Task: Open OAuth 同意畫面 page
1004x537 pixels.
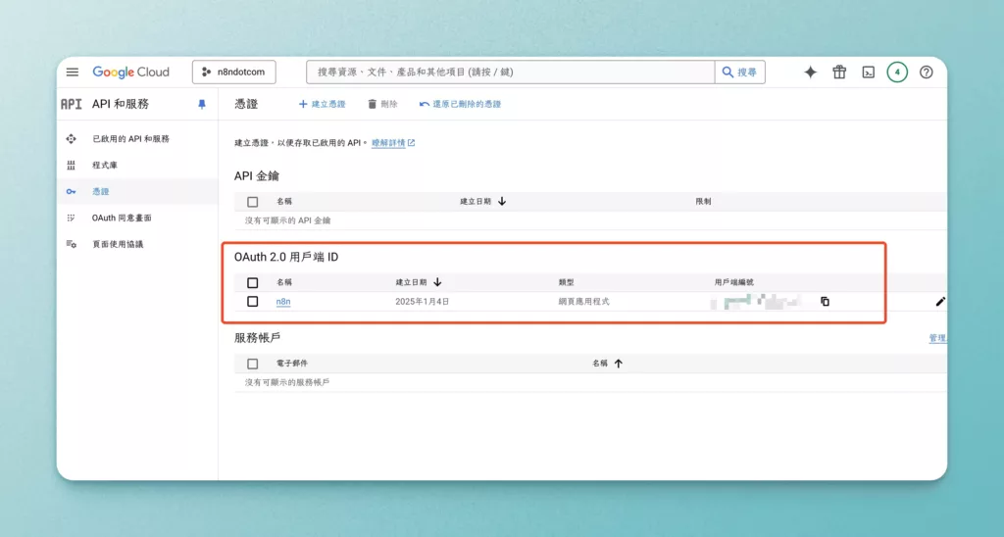Action: 122,218
